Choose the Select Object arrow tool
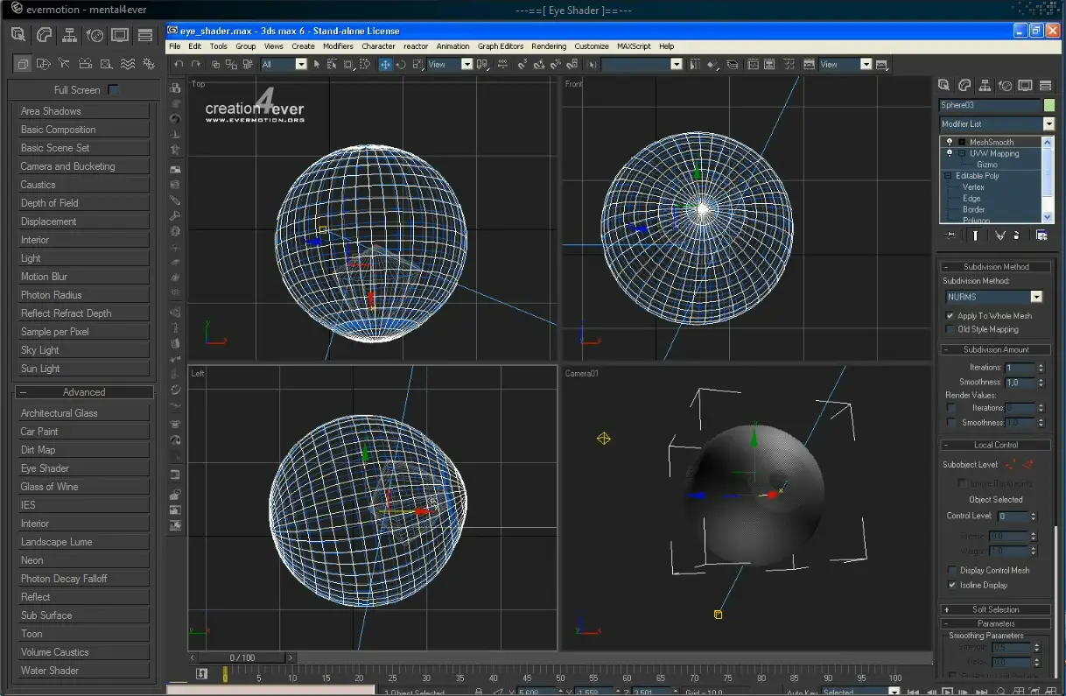Screen dimensions: 1066x696 [x=317, y=64]
